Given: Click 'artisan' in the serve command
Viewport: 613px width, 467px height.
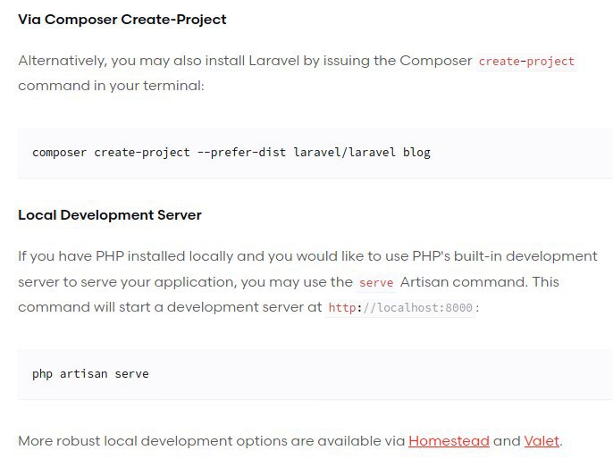Looking at the screenshot, I should click(x=84, y=374).
